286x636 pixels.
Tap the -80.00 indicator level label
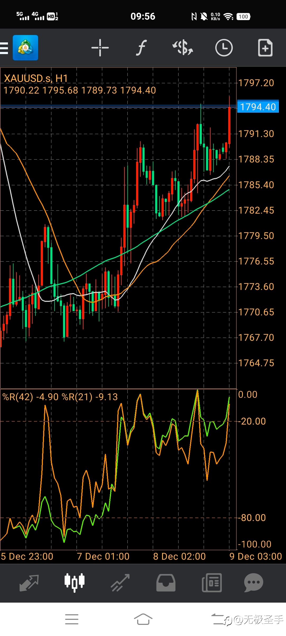[252, 518]
